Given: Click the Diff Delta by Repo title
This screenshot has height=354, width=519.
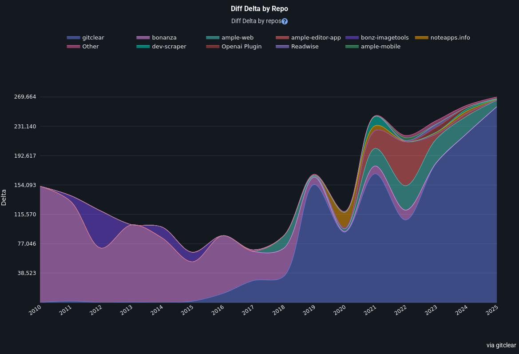Looking at the screenshot, I should tap(259, 9).
